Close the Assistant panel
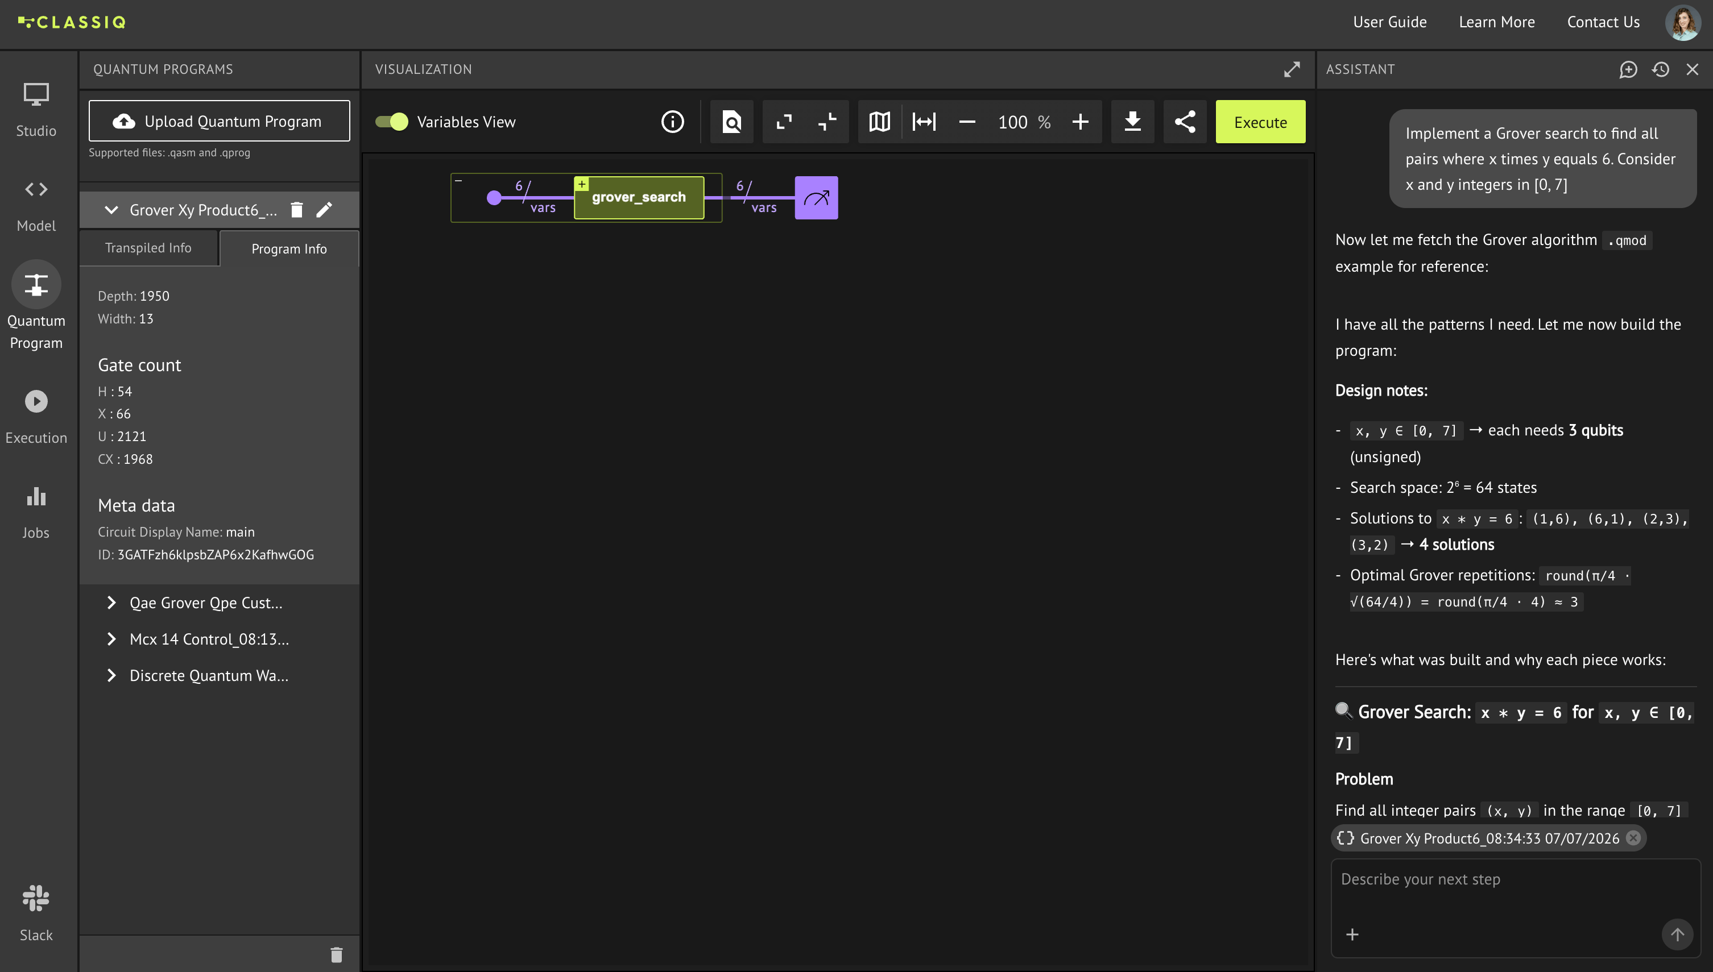 click(x=1693, y=69)
